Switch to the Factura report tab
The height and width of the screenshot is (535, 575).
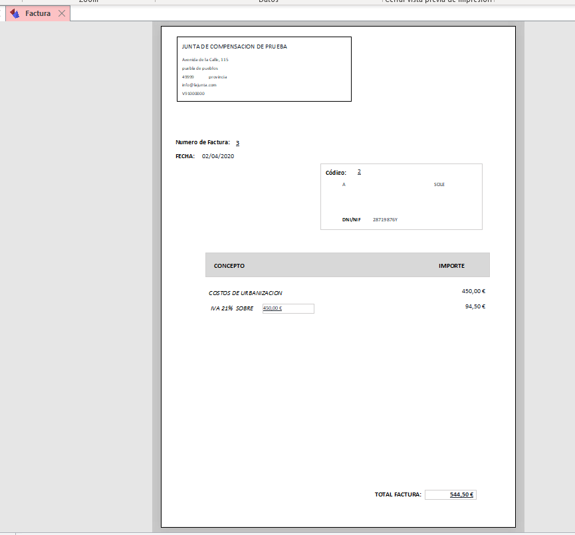(x=38, y=13)
